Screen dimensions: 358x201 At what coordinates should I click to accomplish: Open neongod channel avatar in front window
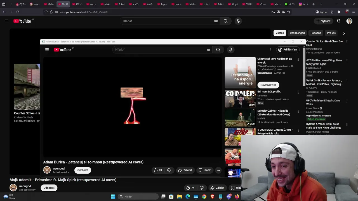click(x=47, y=170)
